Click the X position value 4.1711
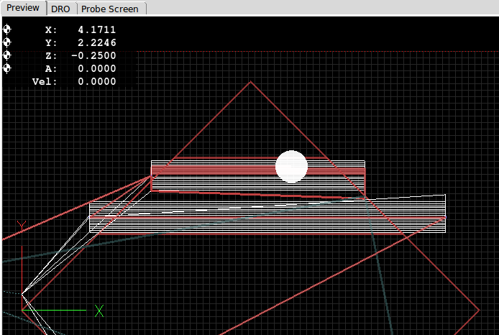The height and width of the screenshot is (335, 499). (x=96, y=30)
